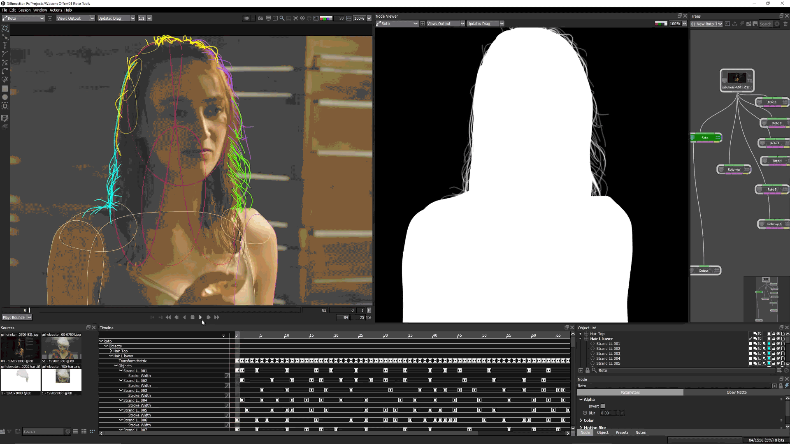The image size is (790, 444).
Task: Select the square shape tool
Action: tap(5, 89)
